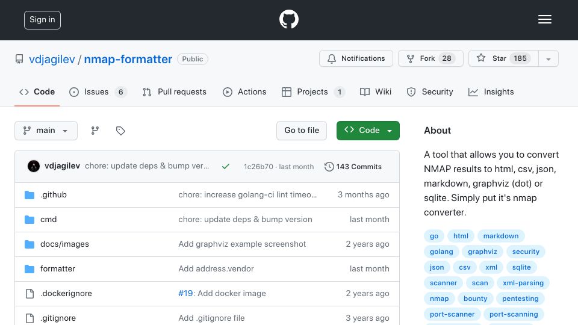This screenshot has width=578, height=325.
Task: Open the cmd folder
Action: (x=48, y=220)
